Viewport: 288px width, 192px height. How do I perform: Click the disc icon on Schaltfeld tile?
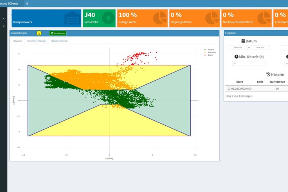108,19
